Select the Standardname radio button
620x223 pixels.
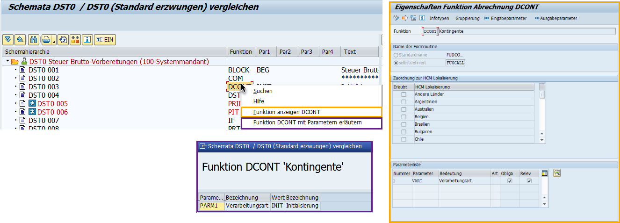[396, 55]
